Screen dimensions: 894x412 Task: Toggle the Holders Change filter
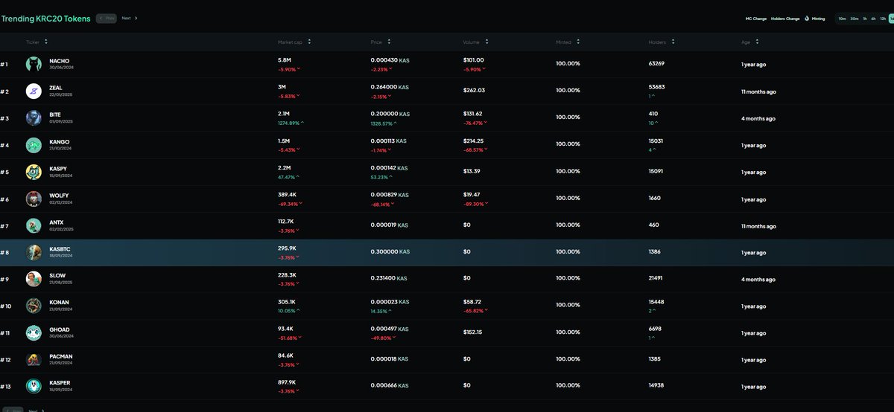(785, 18)
